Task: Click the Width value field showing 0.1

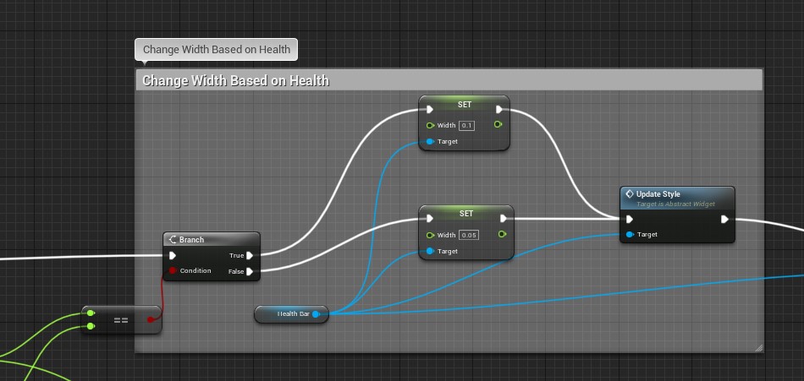Action: pyautogui.click(x=466, y=126)
